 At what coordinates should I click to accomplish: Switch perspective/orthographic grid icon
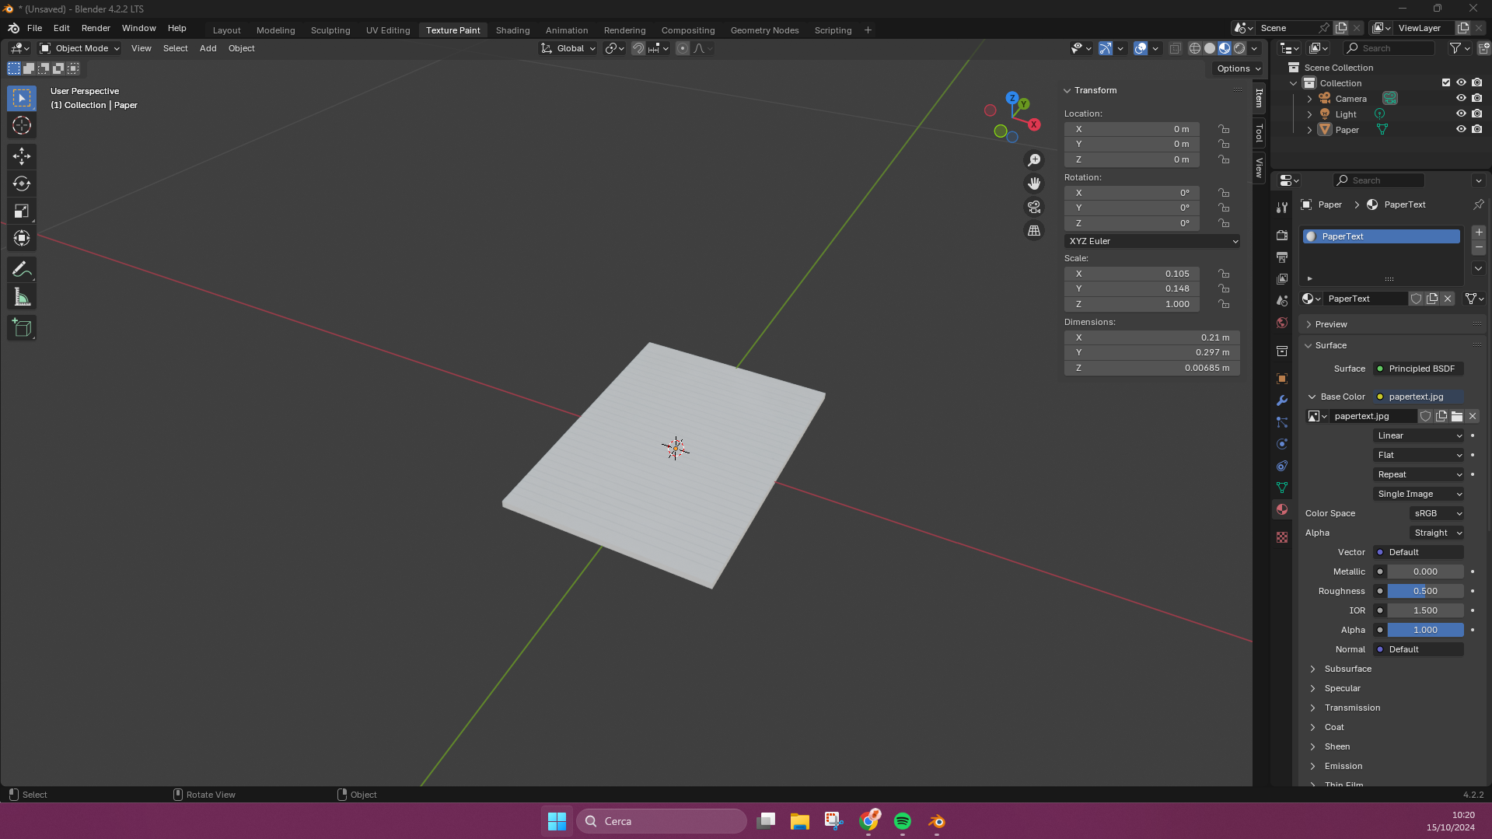(x=1034, y=231)
